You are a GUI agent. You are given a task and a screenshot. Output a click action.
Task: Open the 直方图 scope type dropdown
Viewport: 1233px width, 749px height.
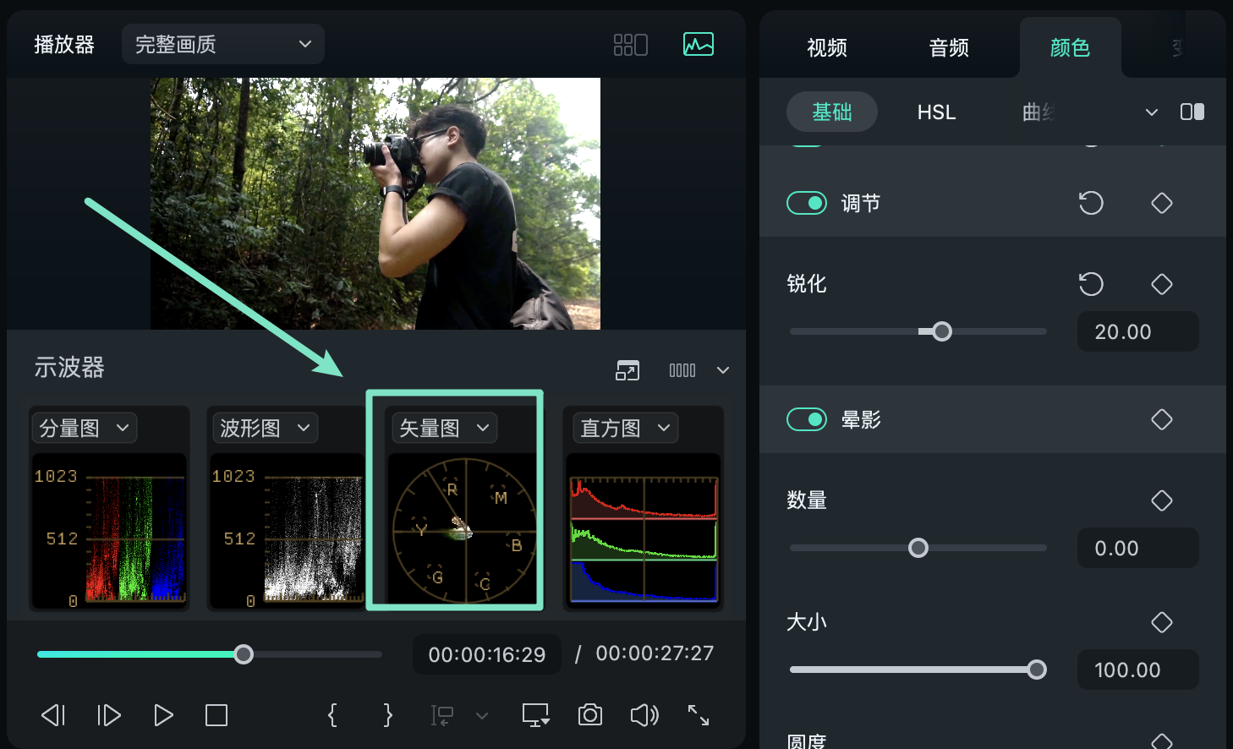[624, 428]
